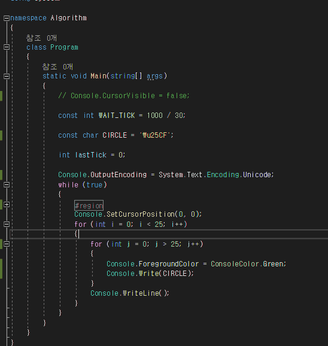Click the j++ increment
328x346 pixels.
coord(193,244)
